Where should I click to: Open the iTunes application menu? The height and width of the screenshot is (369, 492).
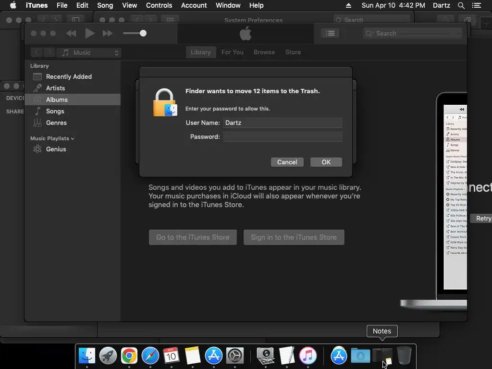37,5
